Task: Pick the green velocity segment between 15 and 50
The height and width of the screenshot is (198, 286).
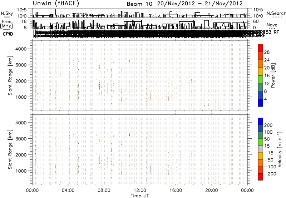Action: (x=261, y=142)
